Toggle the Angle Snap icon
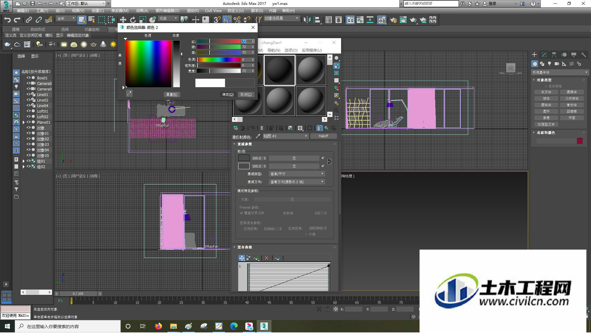This screenshot has height=333, width=591. coord(227,20)
